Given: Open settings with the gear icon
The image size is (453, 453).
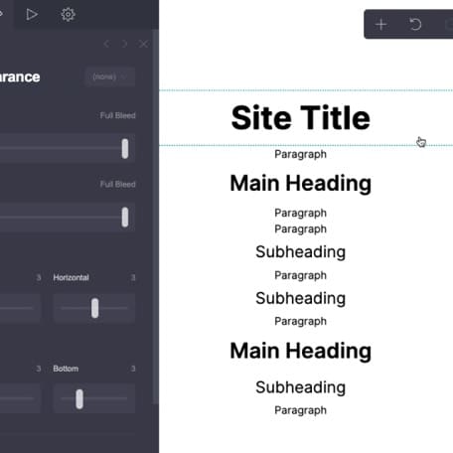Looking at the screenshot, I should coord(69,15).
